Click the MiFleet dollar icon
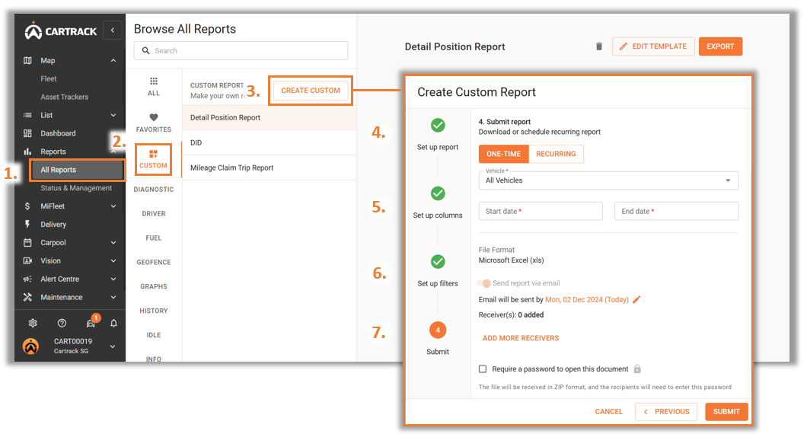 point(28,206)
